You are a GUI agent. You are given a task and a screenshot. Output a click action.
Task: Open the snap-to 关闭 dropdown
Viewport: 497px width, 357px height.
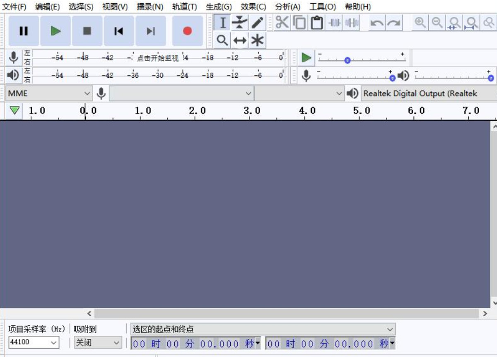[x=98, y=342]
